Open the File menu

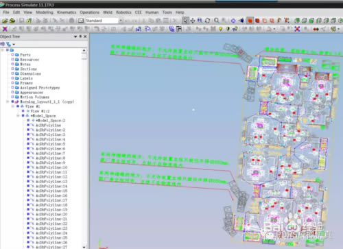[6, 12]
